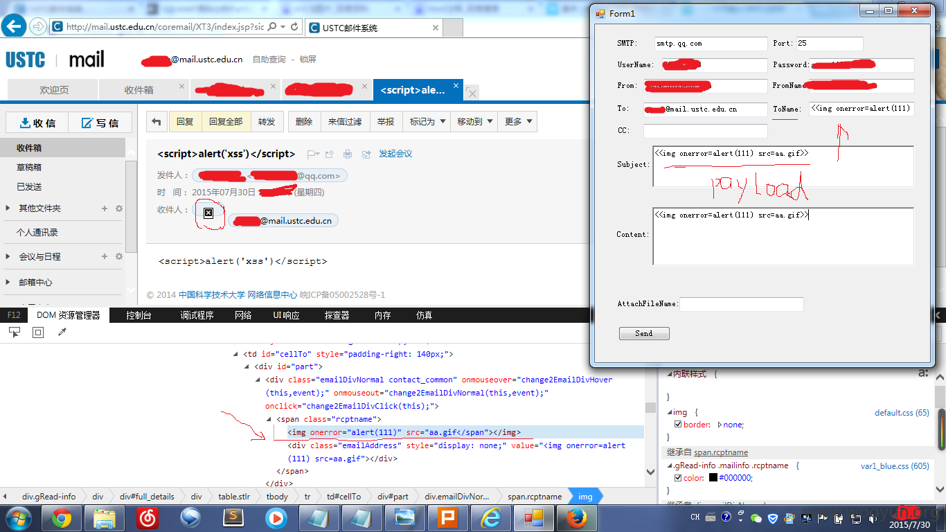
Task: Expand the 邮箱中心 section
Action: coord(8,283)
